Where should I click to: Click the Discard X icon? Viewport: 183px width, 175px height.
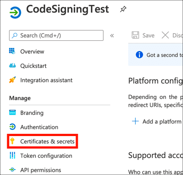click(x=165, y=35)
